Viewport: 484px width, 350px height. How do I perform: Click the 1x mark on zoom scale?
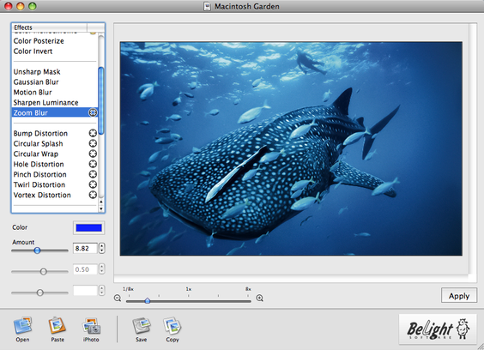point(188,289)
